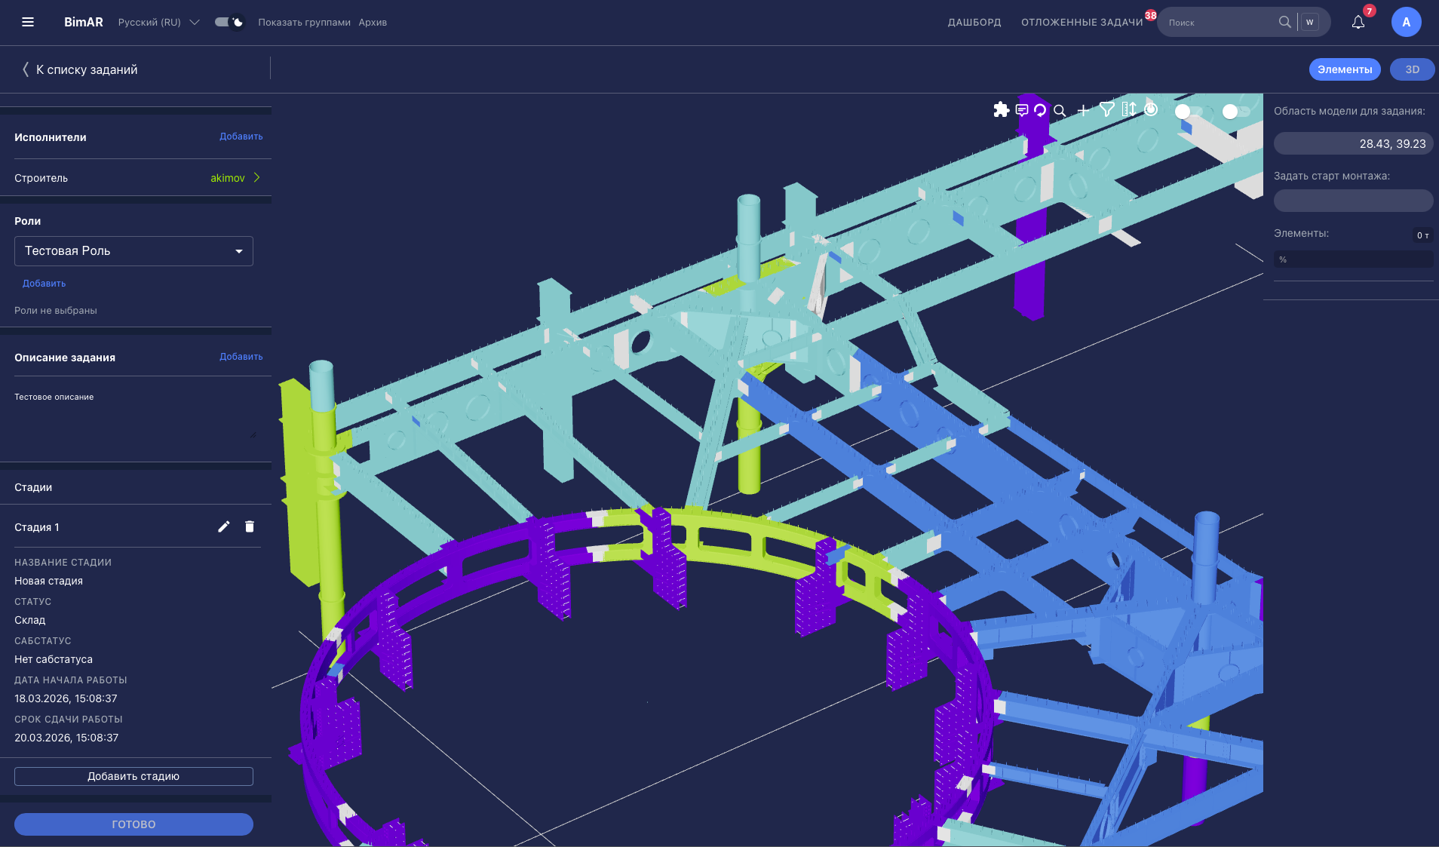Open notifications bell
This screenshot has width=1439, height=847.
(1358, 22)
